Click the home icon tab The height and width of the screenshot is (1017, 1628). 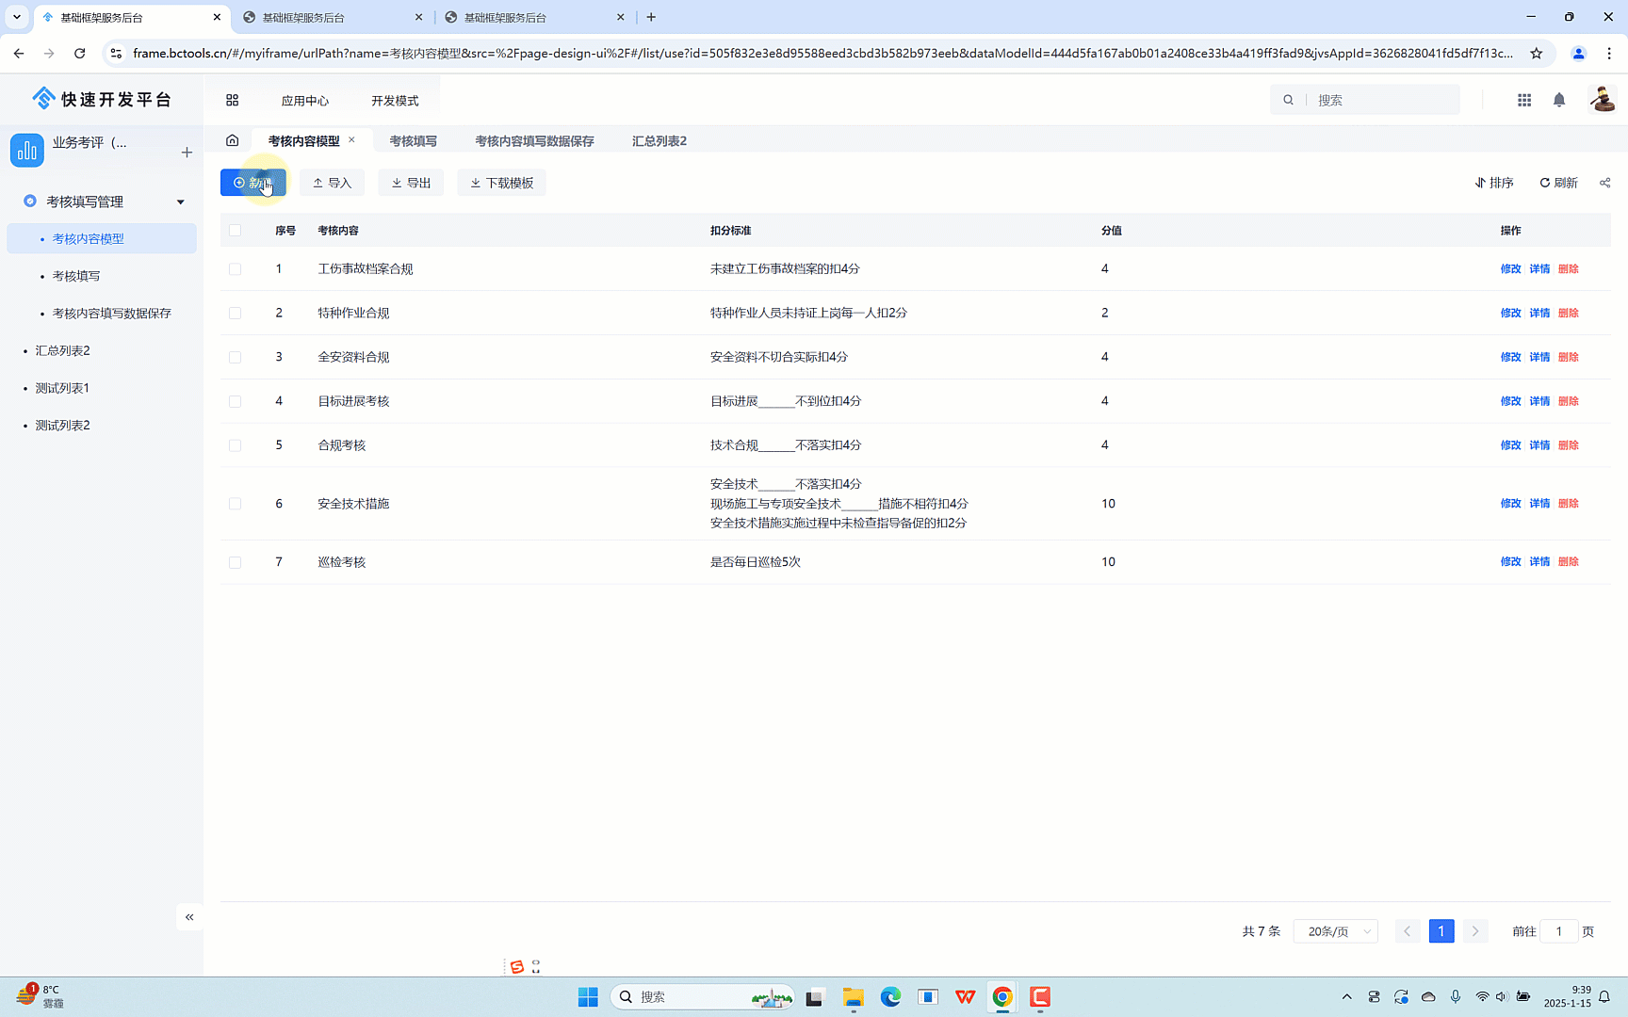pos(232,140)
